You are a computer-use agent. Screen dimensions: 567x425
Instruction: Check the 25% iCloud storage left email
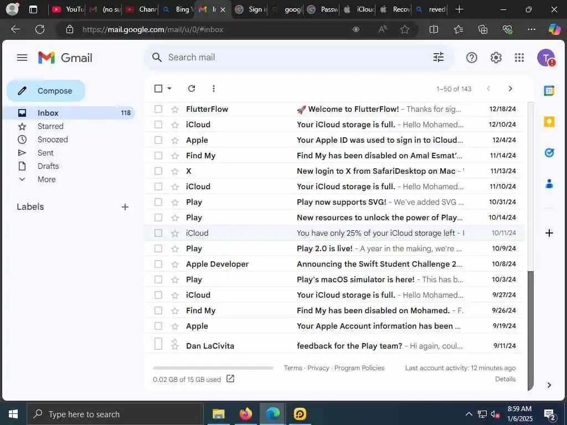coord(158,233)
